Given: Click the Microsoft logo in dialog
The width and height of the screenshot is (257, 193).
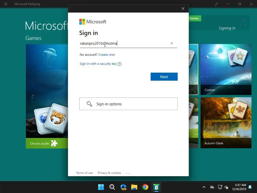Looking at the screenshot, I should pos(93,22).
